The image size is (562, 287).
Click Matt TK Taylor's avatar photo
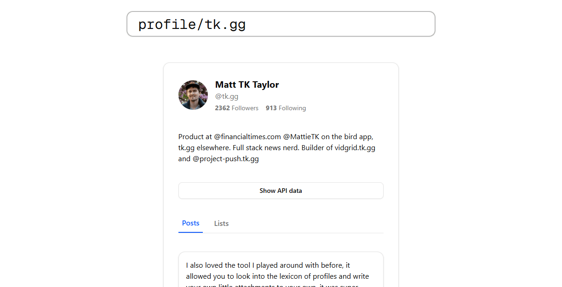tap(193, 95)
